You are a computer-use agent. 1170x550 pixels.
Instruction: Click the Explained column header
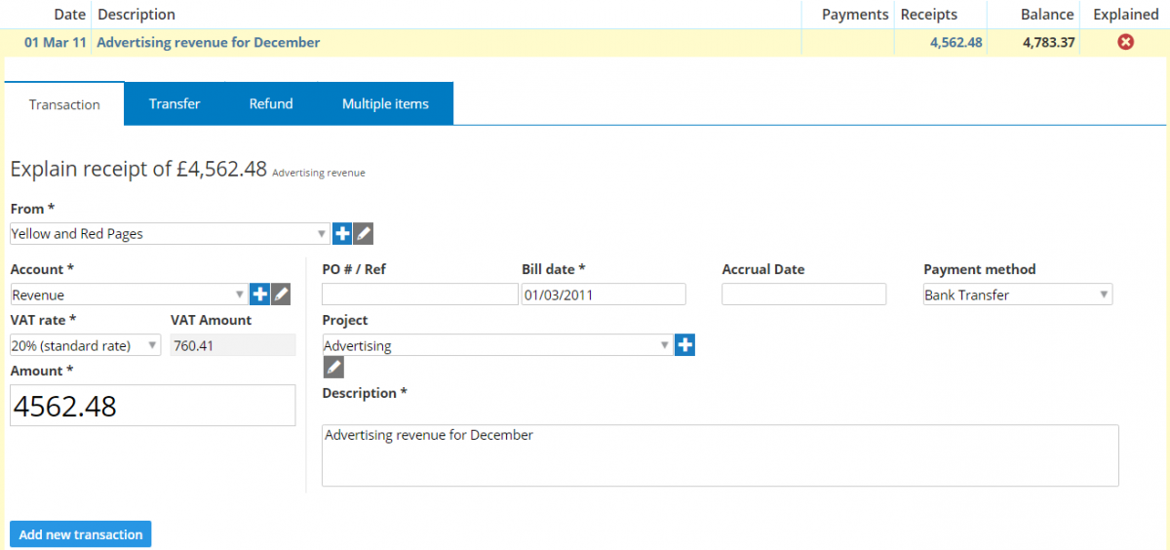point(1126,15)
